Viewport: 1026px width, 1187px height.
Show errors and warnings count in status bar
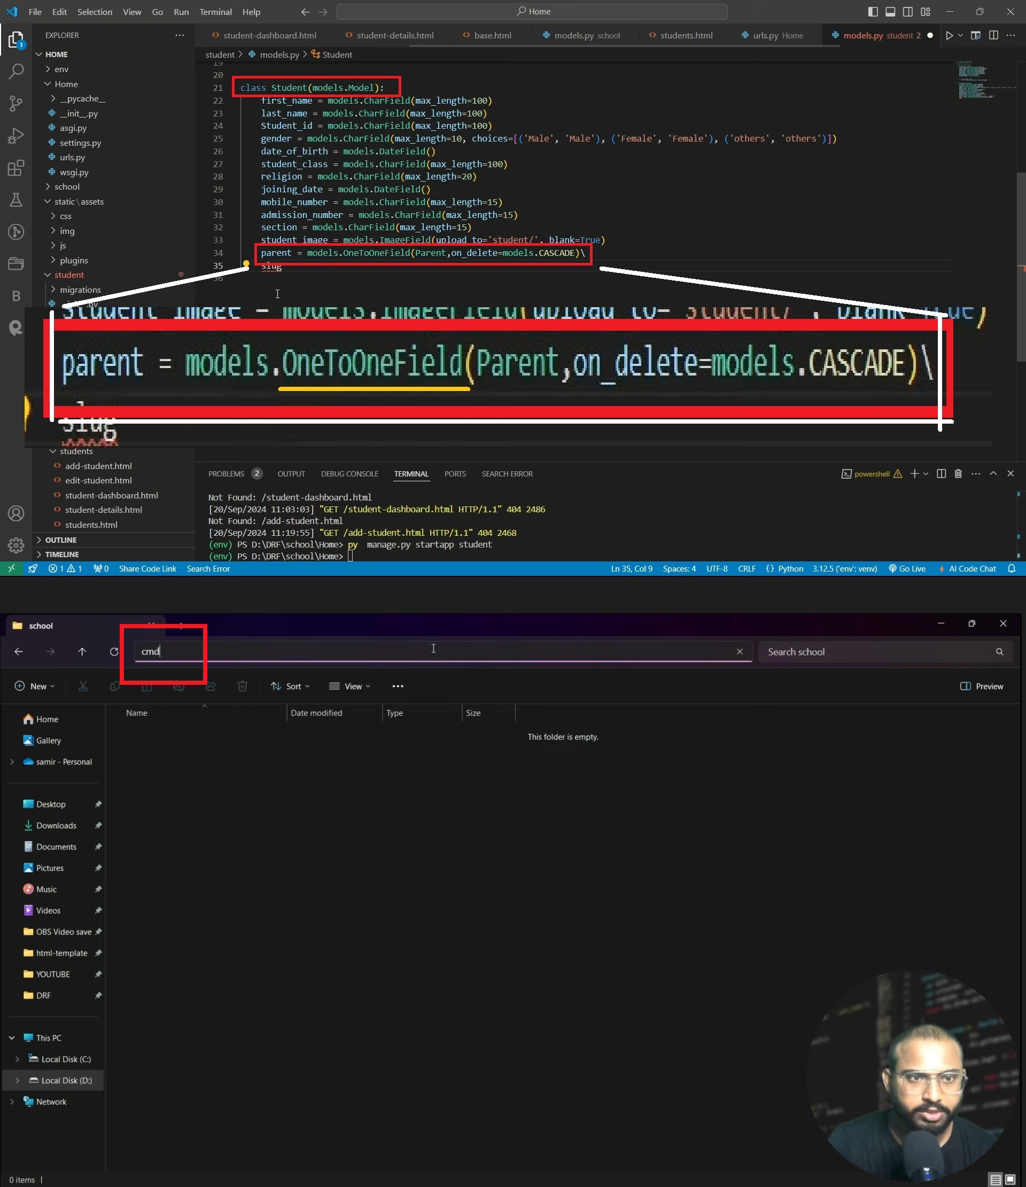[x=65, y=569]
